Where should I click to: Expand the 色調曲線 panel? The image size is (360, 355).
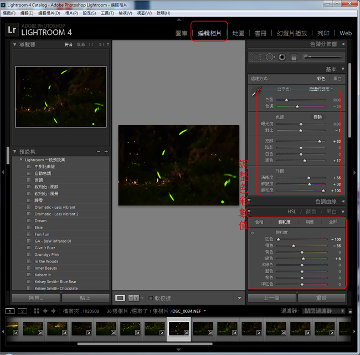point(343,202)
